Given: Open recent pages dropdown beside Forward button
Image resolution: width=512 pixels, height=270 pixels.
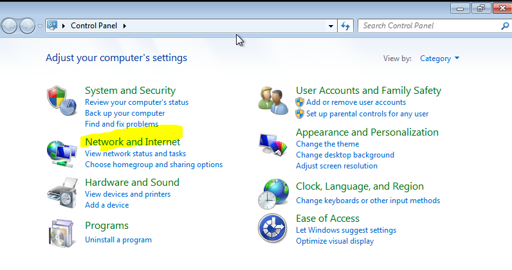Looking at the screenshot, I should pyautogui.click(x=40, y=26).
